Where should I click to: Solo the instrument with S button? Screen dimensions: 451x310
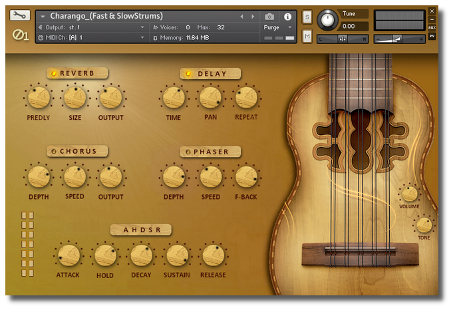(307, 17)
